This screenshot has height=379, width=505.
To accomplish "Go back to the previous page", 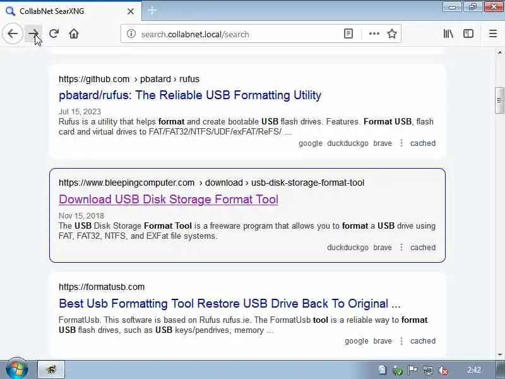I will coord(13,33).
